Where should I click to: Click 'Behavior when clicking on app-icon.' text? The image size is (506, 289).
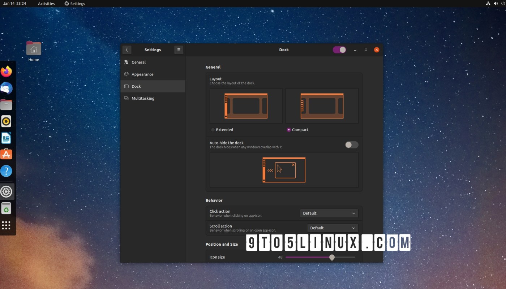[x=236, y=216]
